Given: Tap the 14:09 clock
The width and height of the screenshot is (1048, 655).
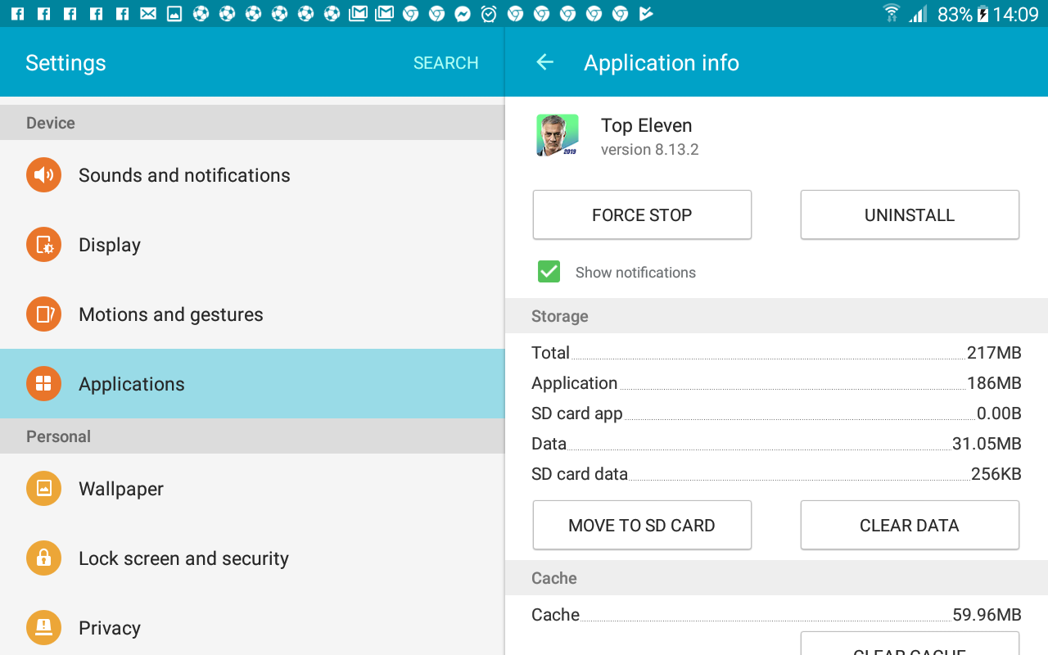Looking at the screenshot, I should 1015,15.
